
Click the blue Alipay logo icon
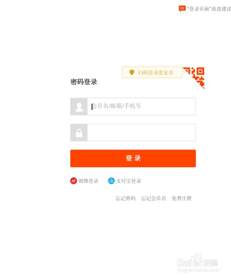tap(111, 181)
